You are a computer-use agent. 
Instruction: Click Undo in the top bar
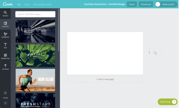click(x=27, y=4)
